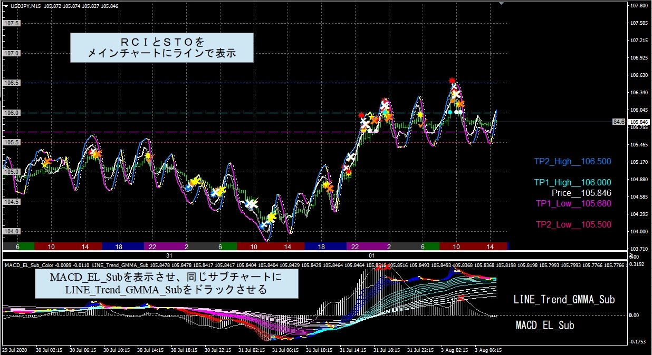The height and width of the screenshot is (355, 652).
Task: Click the day separator label 31
Action: click(170, 255)
